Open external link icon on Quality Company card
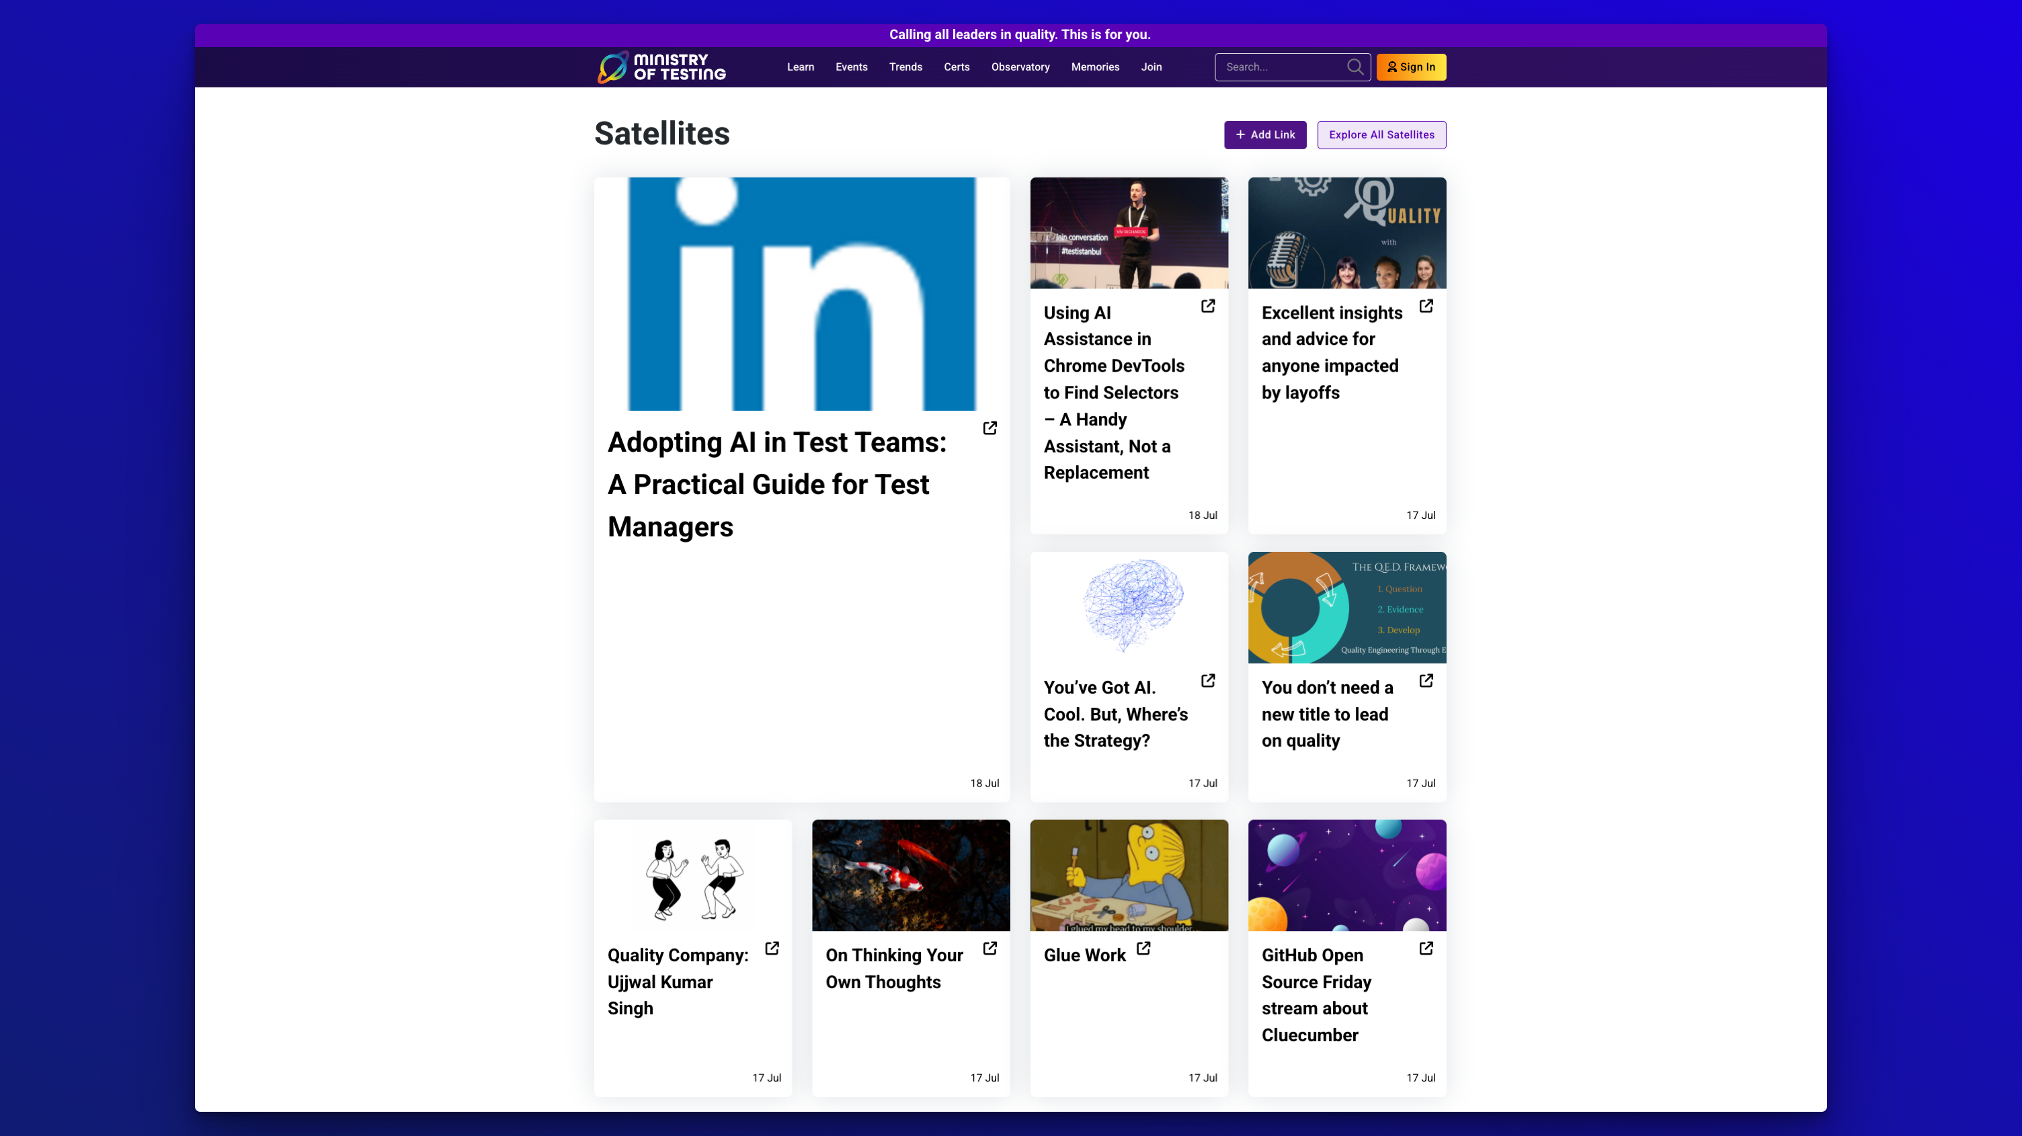 click(772, 948)
